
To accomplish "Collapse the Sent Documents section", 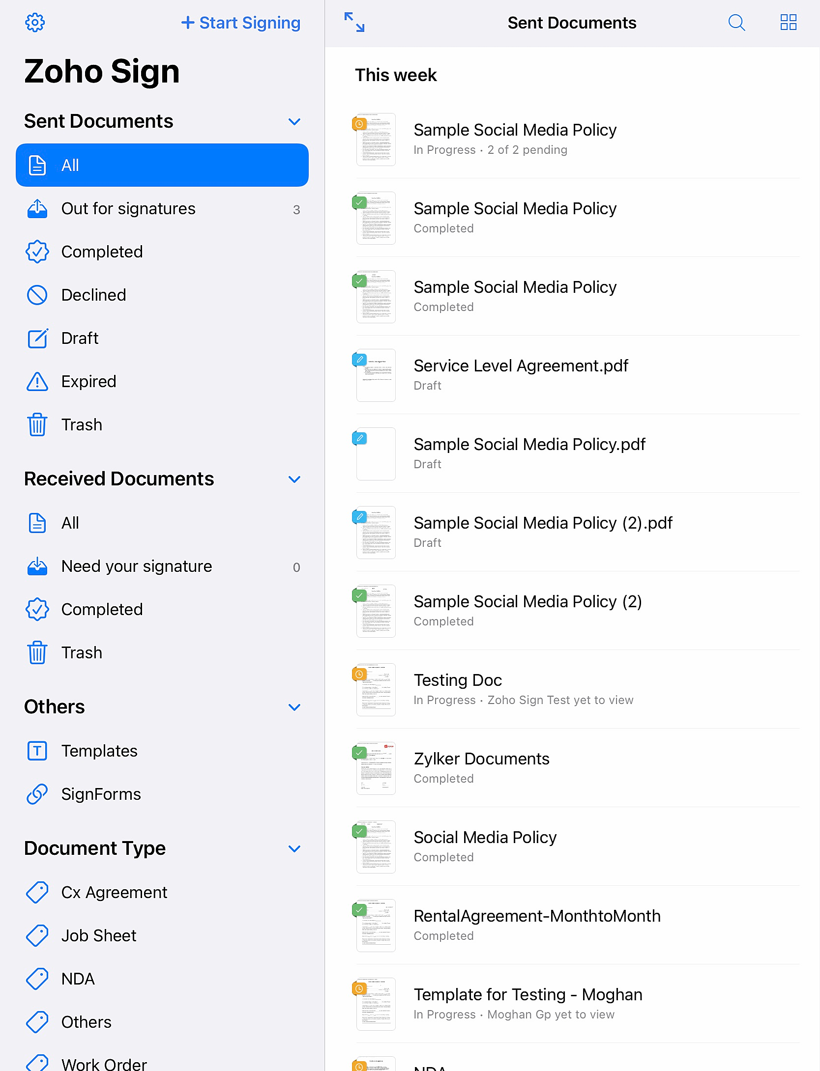I will click(294, 121).
